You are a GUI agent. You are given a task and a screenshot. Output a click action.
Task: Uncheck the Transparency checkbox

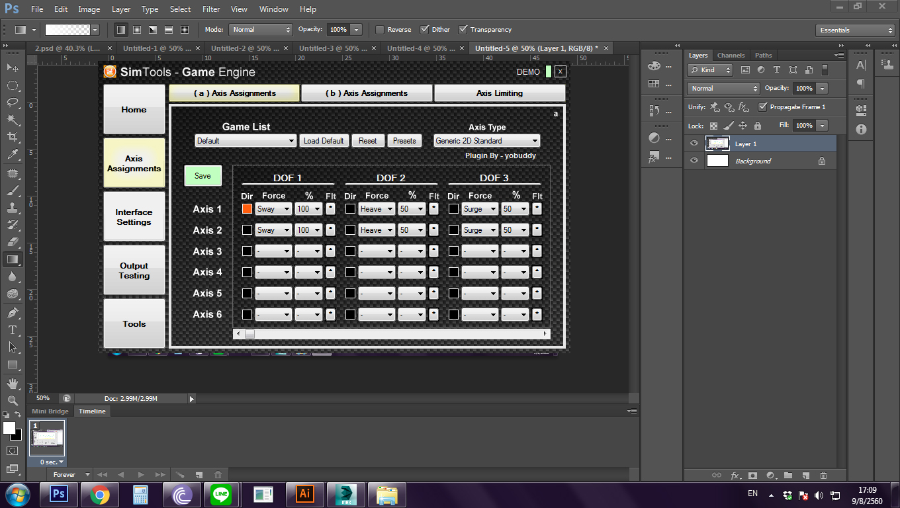463,30
